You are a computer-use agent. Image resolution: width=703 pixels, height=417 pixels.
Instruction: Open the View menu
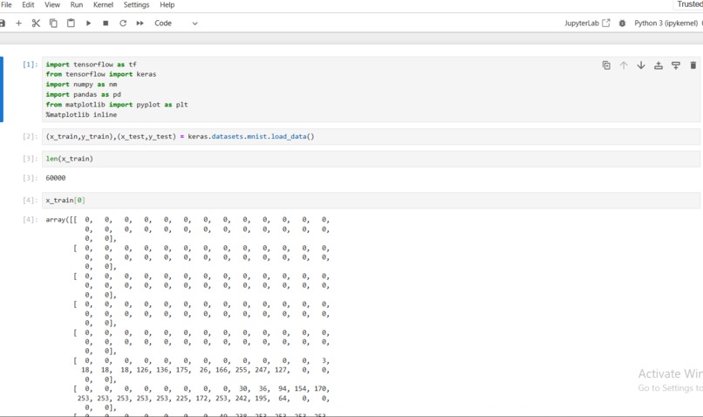[x=52, y=5]
